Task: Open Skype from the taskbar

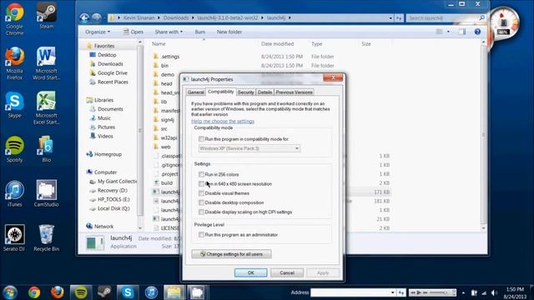Action: [x=128, y=292]
